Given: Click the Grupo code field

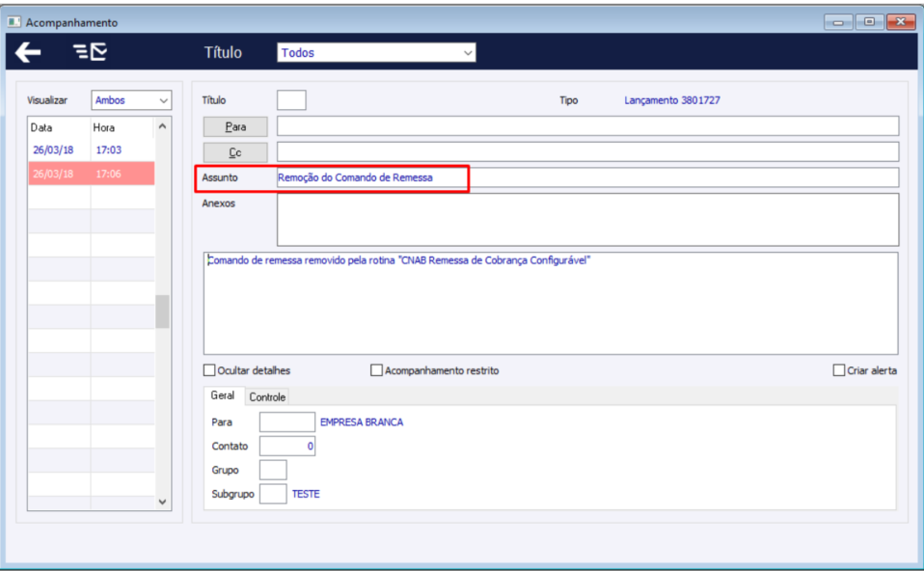Looking at the screenshot, I should tap(273, 471).
